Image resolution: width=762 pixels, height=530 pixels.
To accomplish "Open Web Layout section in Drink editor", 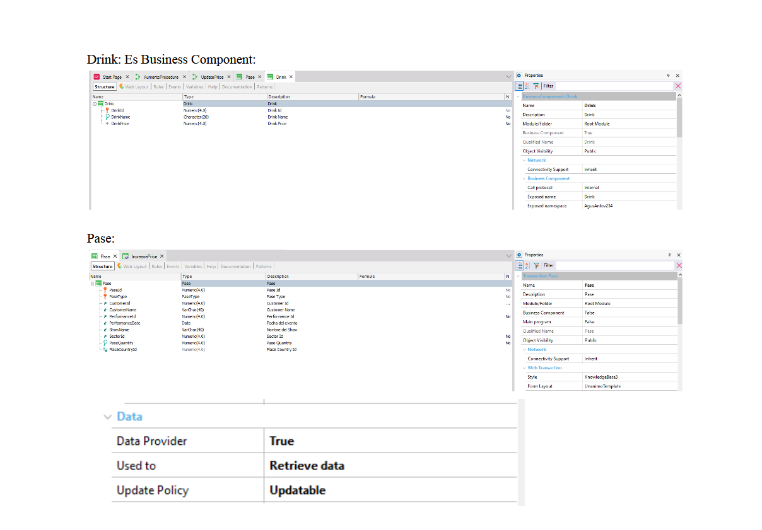I will tap(134, 87).
